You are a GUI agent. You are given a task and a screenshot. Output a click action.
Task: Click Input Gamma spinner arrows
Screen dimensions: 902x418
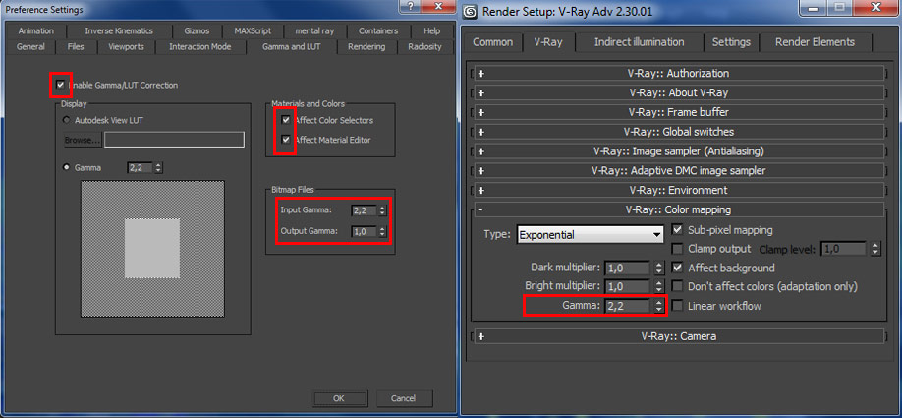tap(382, 210)
